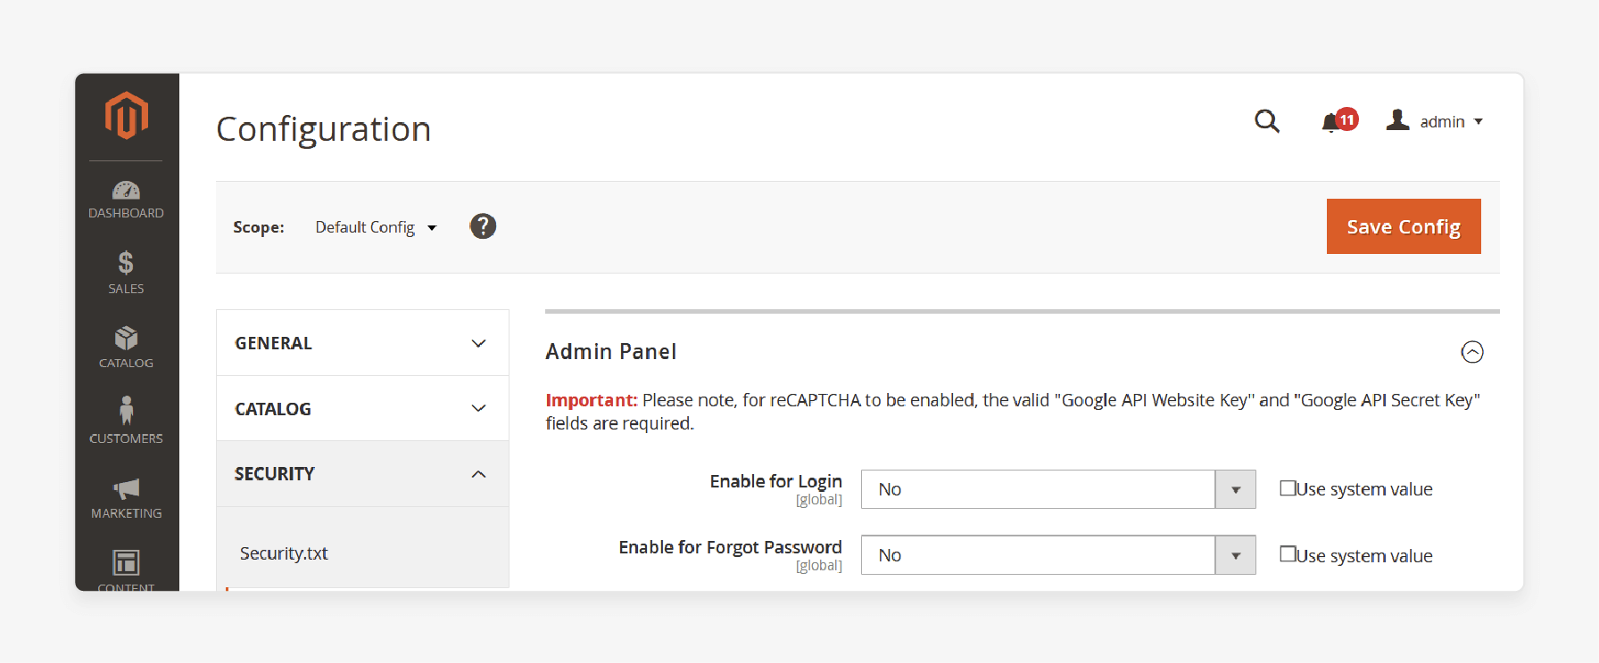This screenshot has width=1599, height=663.
Task: Collapse the SECURITY configuration section
Action: pos(362,474)
